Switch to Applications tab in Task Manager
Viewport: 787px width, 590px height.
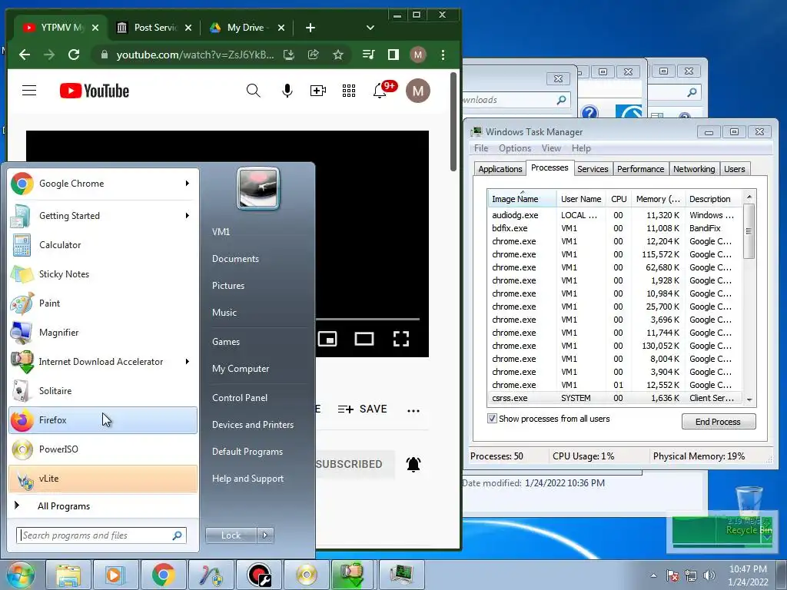pos(500,169)
